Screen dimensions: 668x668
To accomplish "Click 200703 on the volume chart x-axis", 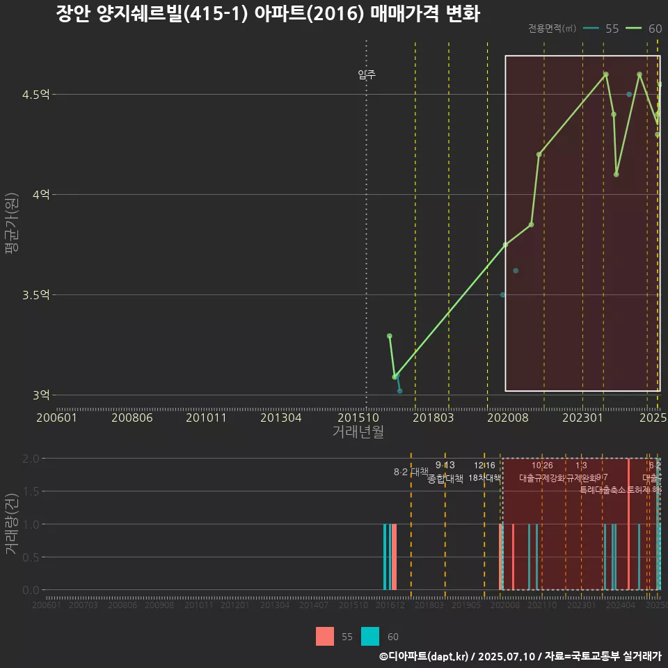I will pyautogui.click(x=83, y=605).
